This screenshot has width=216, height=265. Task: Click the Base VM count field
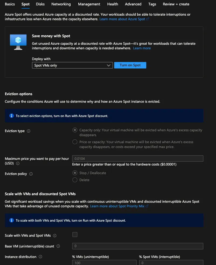tap(138, 246)
